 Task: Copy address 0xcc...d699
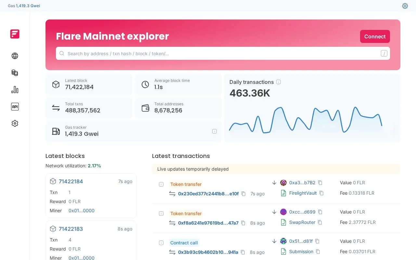point(320,212)
